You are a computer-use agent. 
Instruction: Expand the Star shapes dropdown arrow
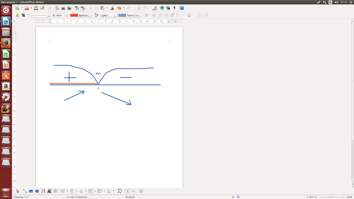(x=114, y=191)
